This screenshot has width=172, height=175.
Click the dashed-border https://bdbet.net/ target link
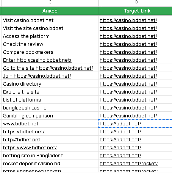[120, 124]
